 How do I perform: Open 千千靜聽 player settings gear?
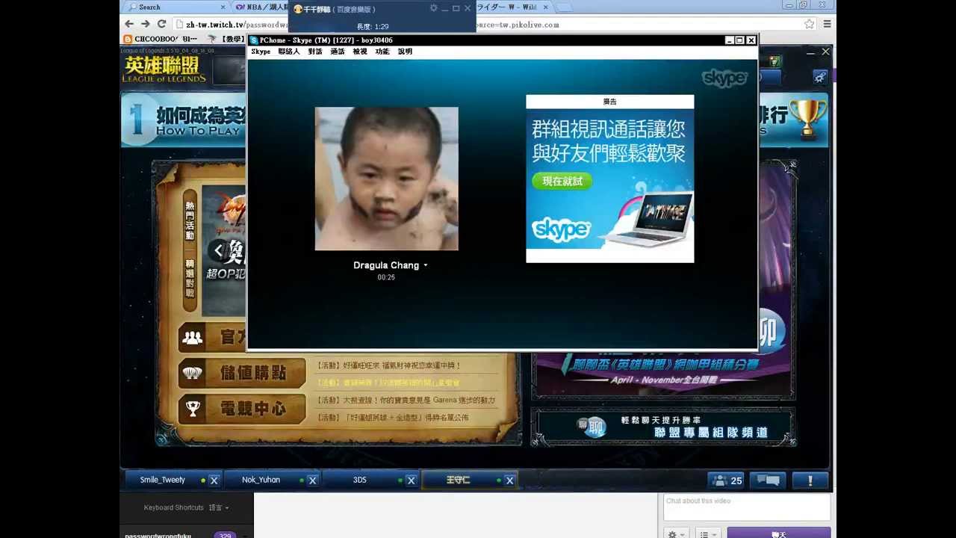434,8
